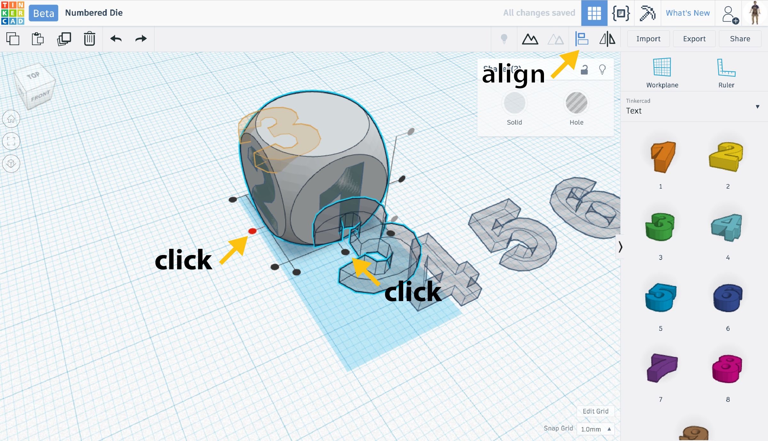This screenshot has height=441, width=768.
Task: Open the Blocks pickaxe view
Action: tap(647, 13)
